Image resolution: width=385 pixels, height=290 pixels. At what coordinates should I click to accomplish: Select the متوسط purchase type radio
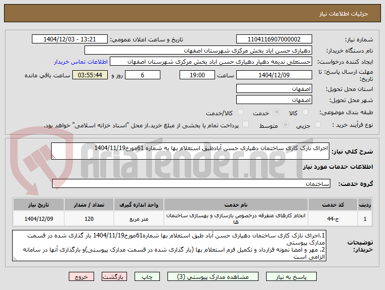(285, 125)
